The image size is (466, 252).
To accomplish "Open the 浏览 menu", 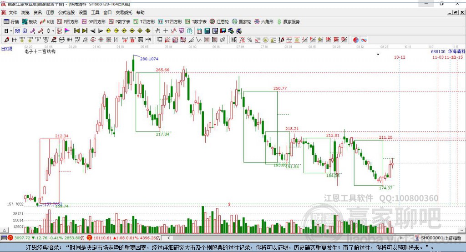I will tap(25, 12).
